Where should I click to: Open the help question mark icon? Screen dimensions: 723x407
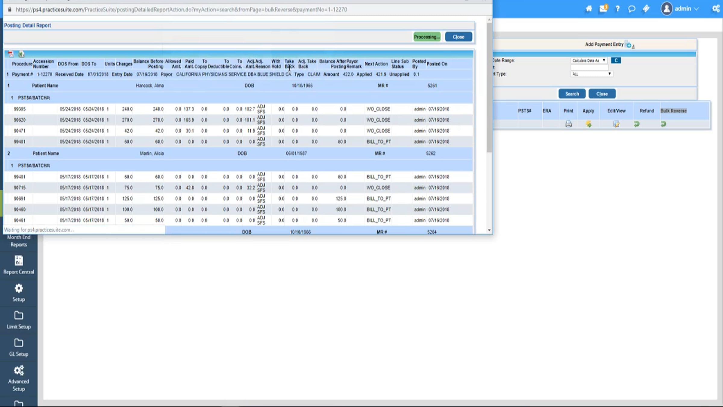[618, 8]
